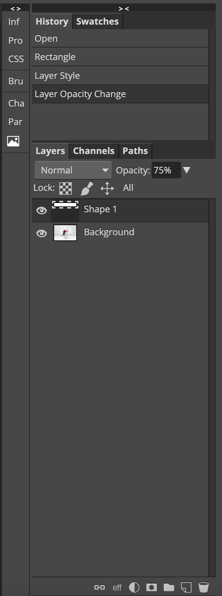Open layer effects with eff button
Viewport: 222px width, 596px height.
[117, 587]
